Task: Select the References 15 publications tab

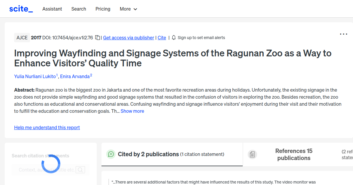Action: [294, 154]
